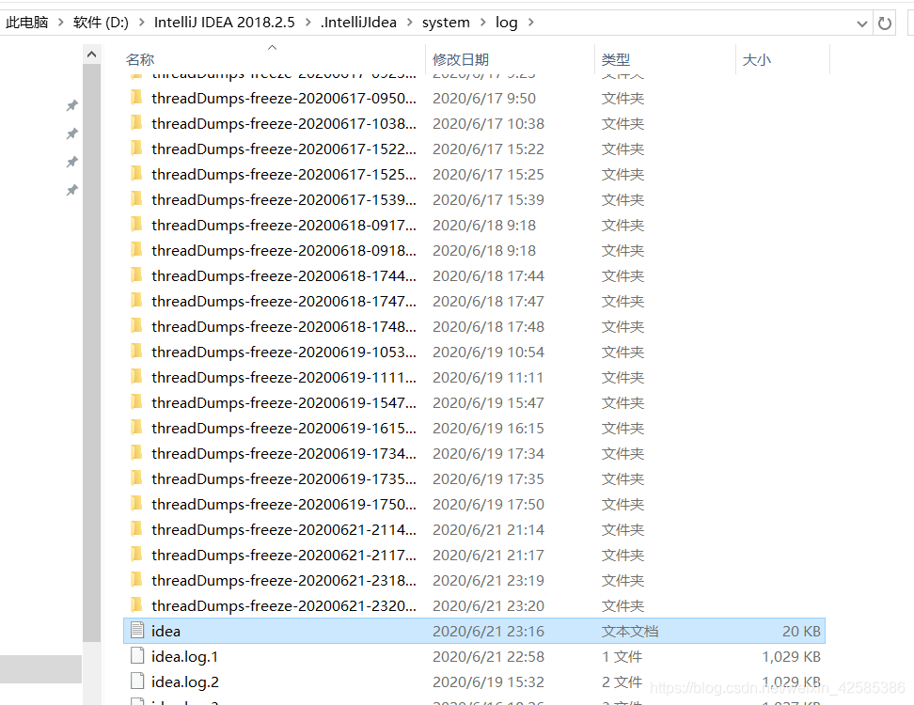The image size is (914, 705).
Task: Click '1 文件' type cell
Action: [622, 657]
